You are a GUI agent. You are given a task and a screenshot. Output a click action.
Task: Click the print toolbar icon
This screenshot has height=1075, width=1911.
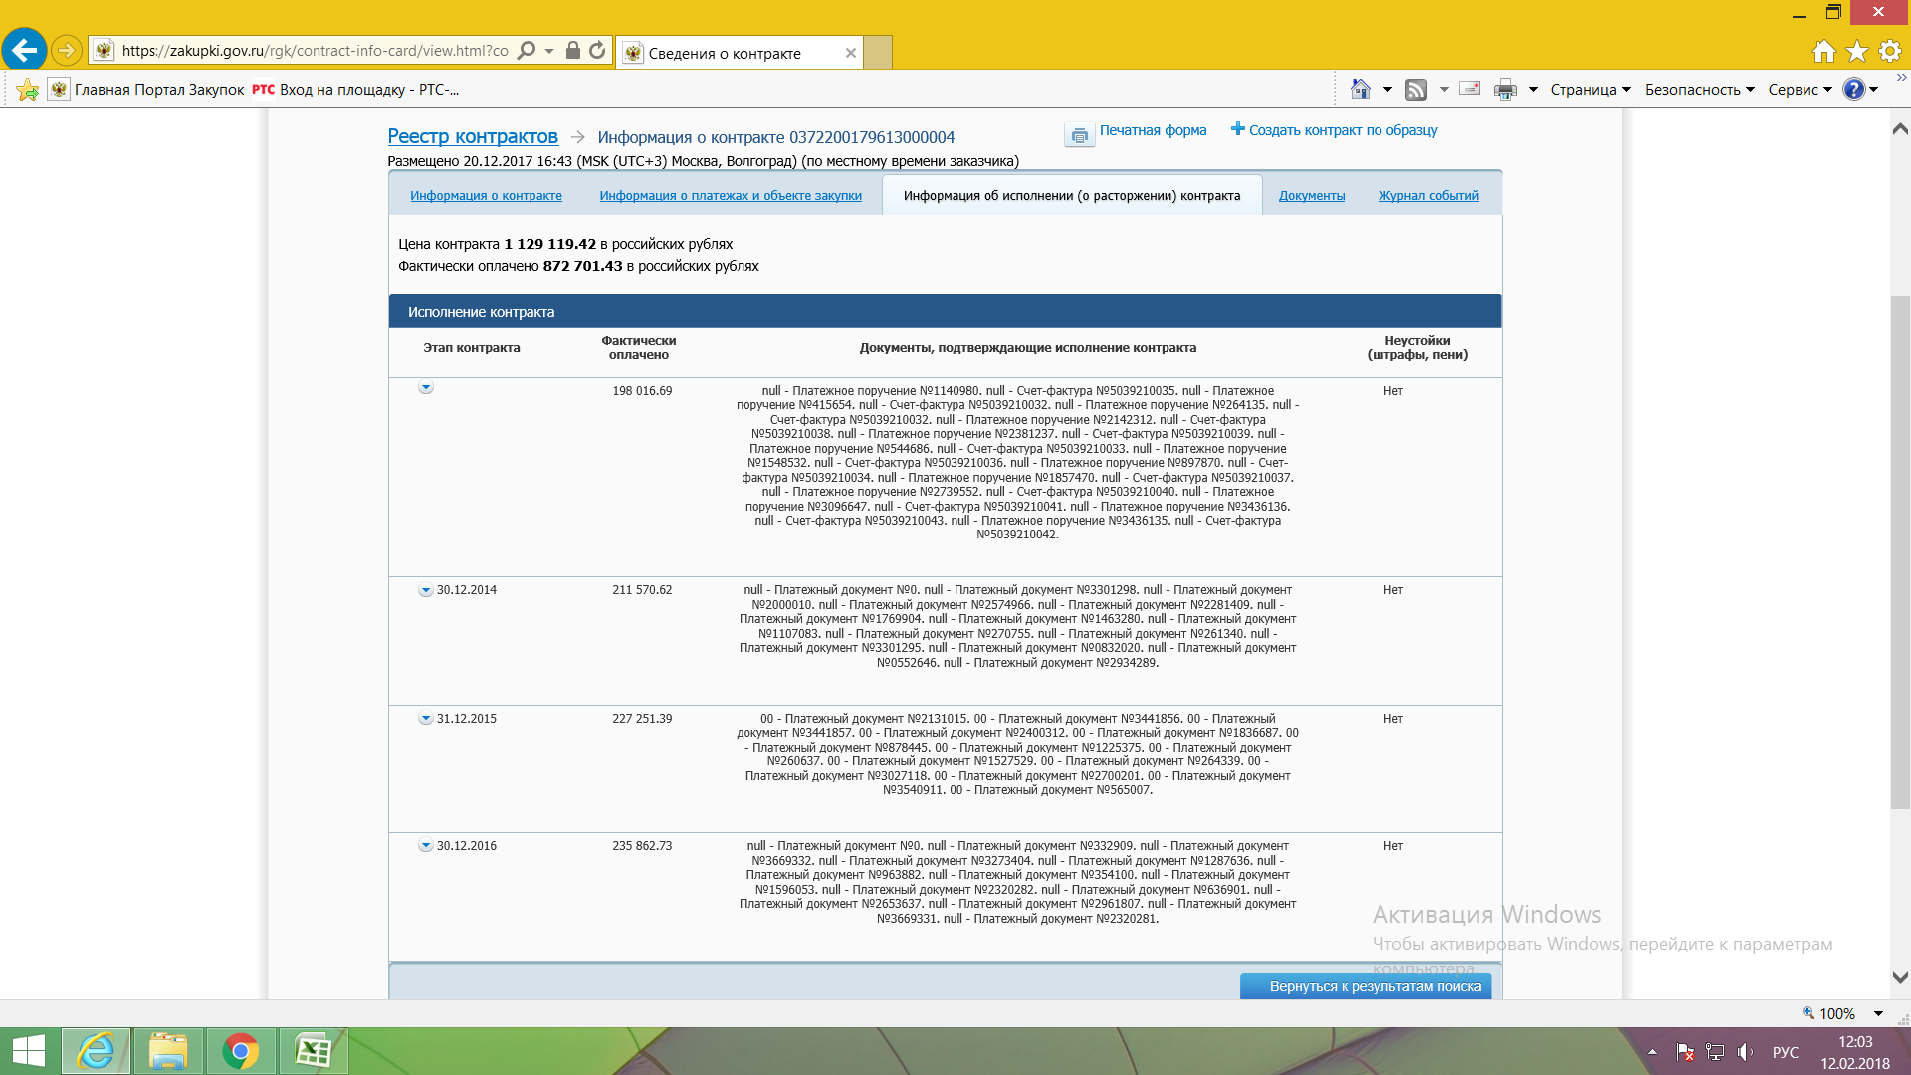tap(1505, 90)
